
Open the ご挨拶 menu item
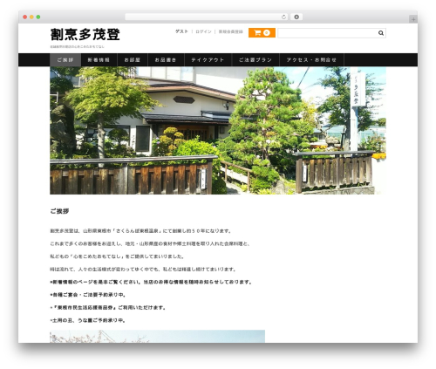coord(65,60)
